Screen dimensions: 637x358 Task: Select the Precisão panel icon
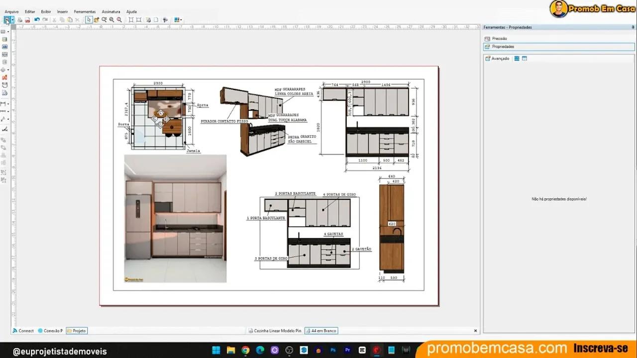tap(487, 38)
